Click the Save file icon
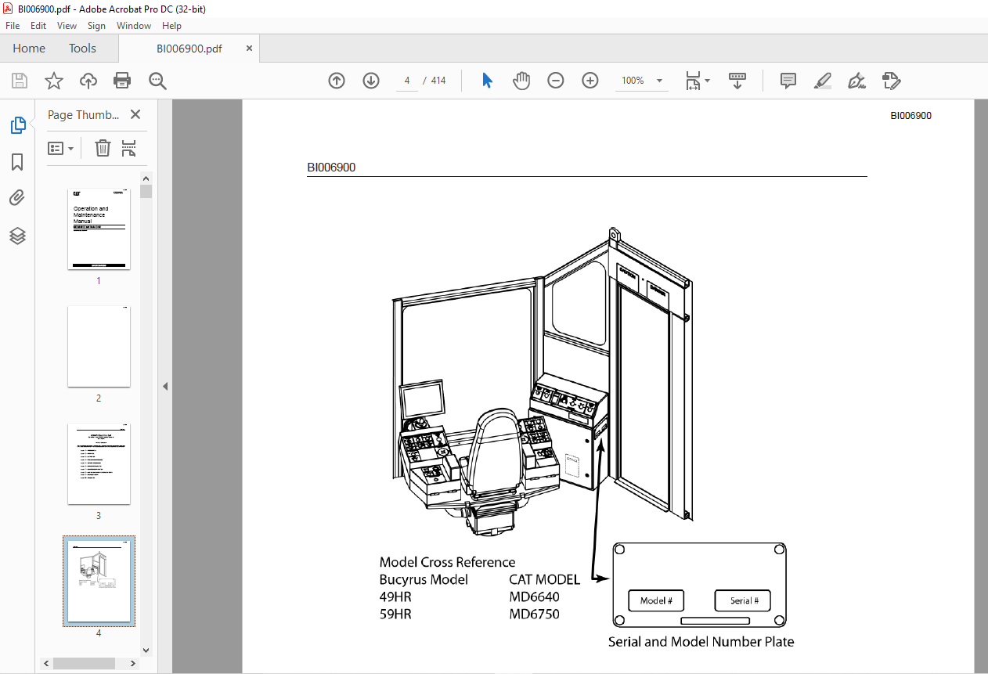This screenshot has height=674, width=988. tap(20, 81)
